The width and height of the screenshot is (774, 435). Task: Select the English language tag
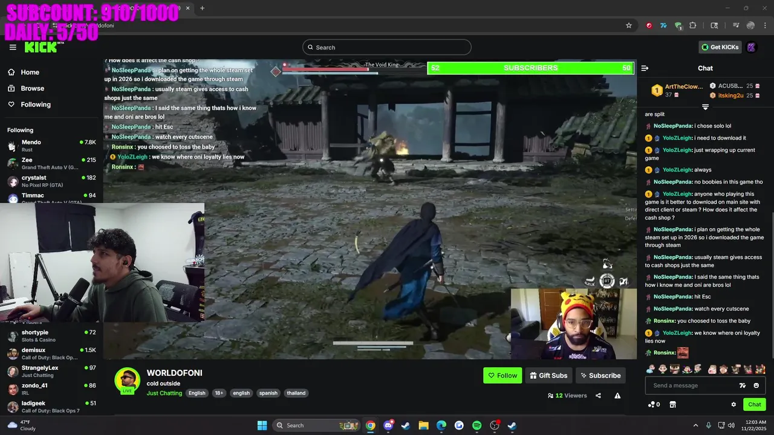point(197,393)
